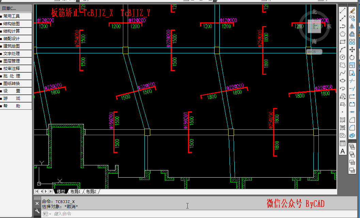Select the Rectangle tool
This screenshot has height=218, width=360.
(343, 42)
